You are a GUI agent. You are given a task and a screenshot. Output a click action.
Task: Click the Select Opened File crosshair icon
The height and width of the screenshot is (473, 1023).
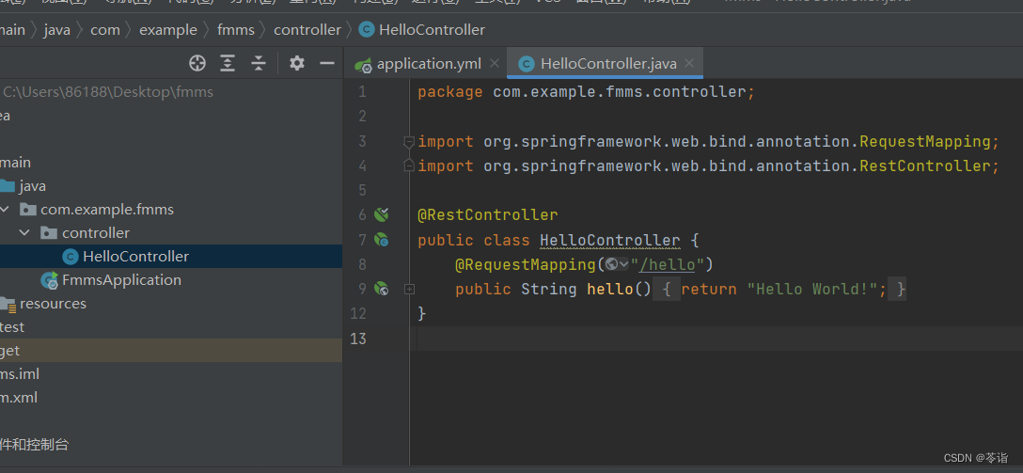point(197,63)
